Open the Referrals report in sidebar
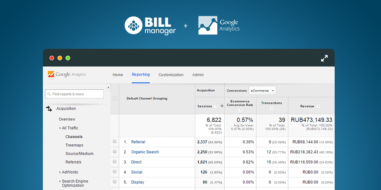The height and width of the screenshot is (190, 381). pyautogui.click(x=73, y=162)
